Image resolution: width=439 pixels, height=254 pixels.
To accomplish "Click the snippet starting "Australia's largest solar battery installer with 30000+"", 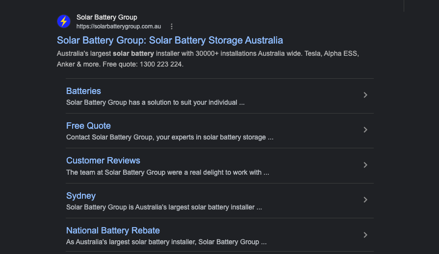I will coord(208,59).
